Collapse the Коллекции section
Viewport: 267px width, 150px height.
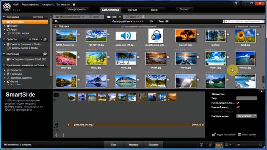tap(4, 54)
